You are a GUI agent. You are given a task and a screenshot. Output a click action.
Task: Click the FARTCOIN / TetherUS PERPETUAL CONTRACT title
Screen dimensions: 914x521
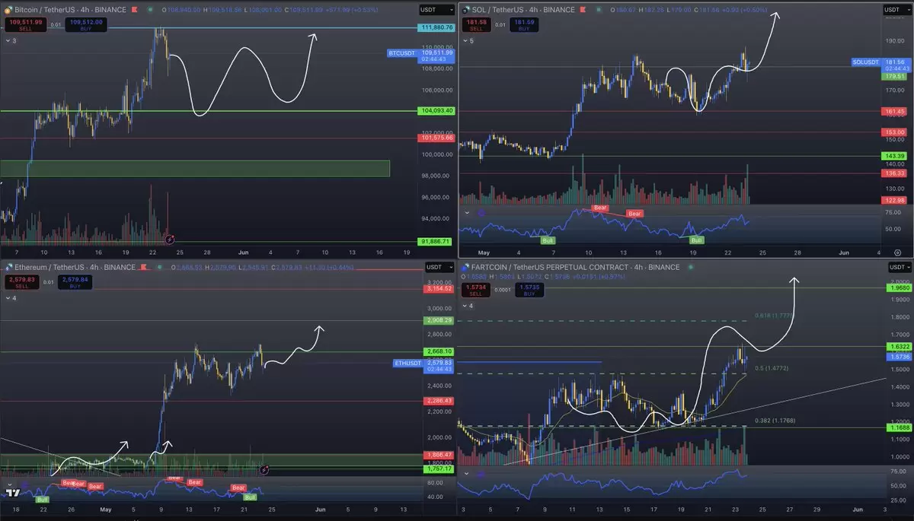(576, 267)
